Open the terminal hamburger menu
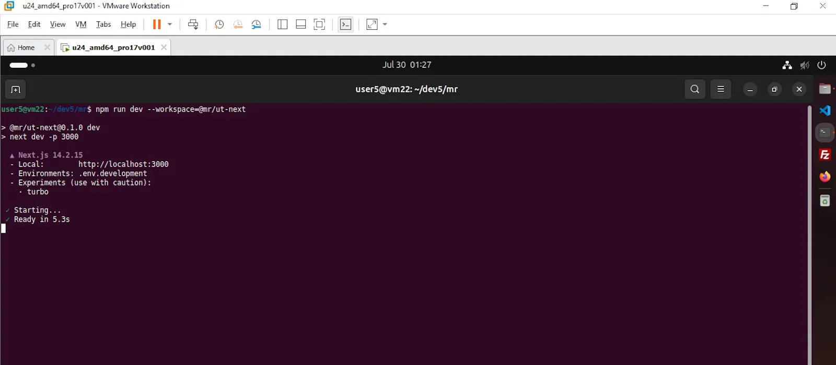 click(x=721, y=89)
